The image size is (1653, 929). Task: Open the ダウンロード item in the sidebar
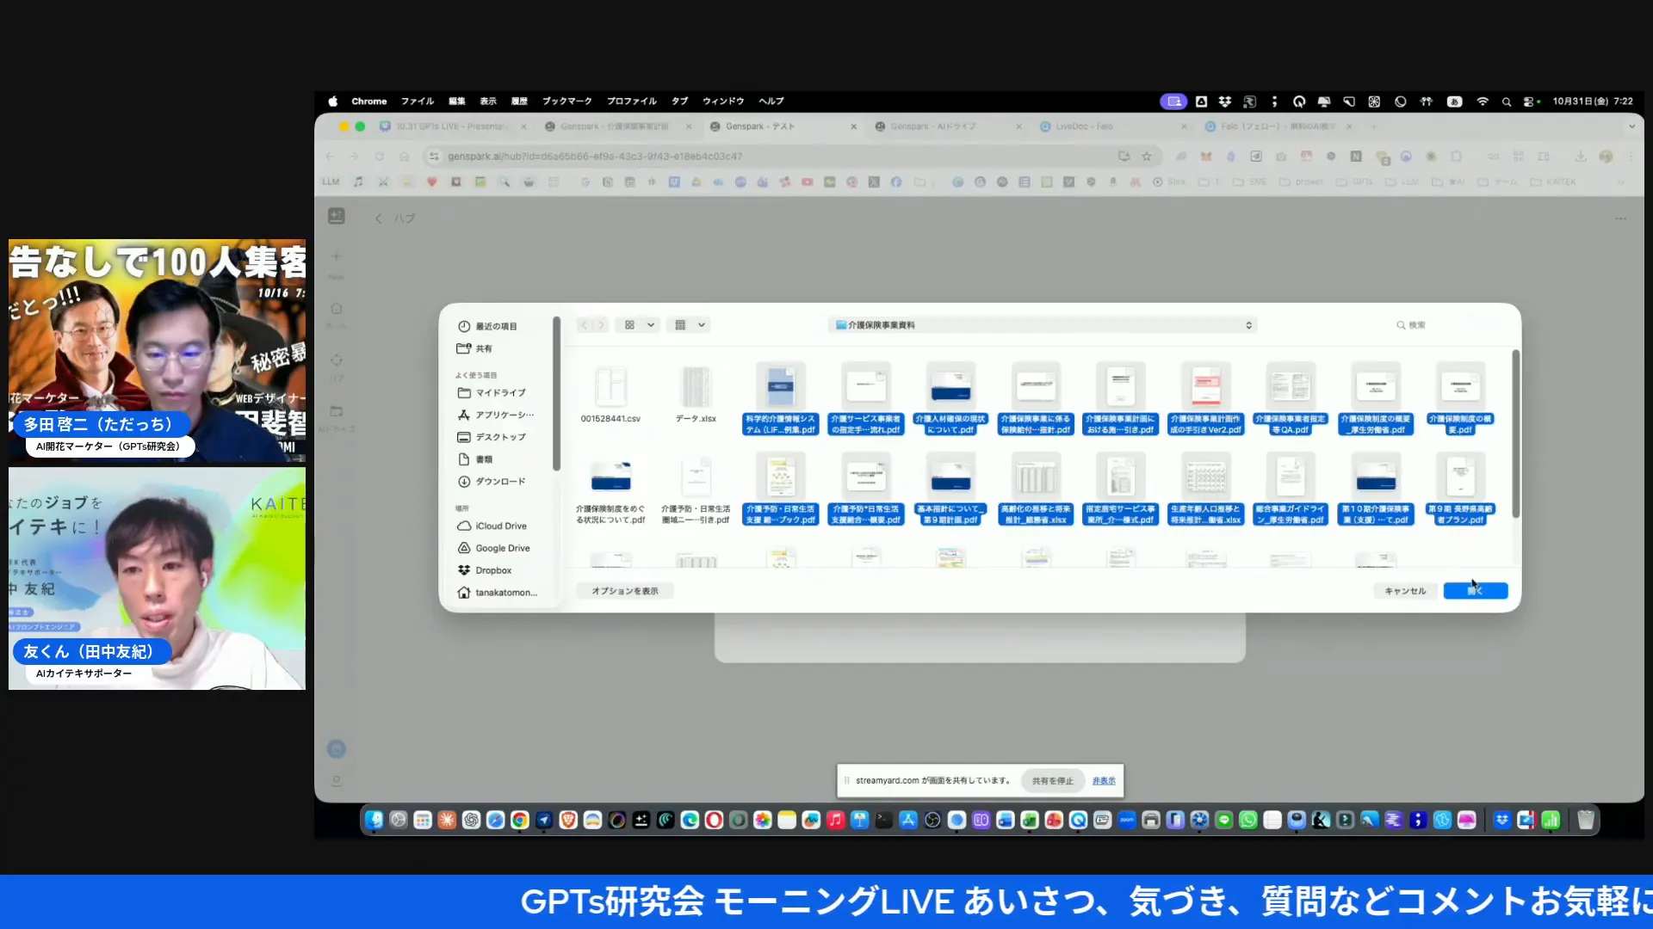click(x=498, y=481)
